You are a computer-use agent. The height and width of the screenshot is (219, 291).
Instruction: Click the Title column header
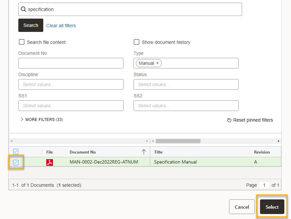pyautogui.click(x=158, y=152)
